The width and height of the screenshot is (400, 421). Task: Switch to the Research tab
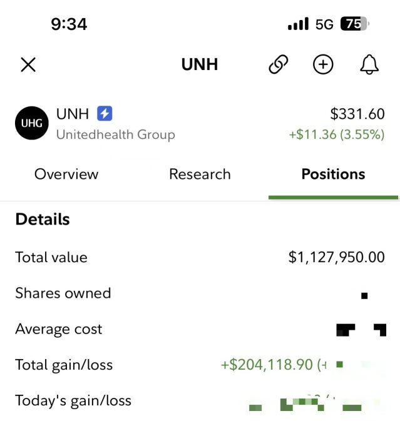[200, 174]
